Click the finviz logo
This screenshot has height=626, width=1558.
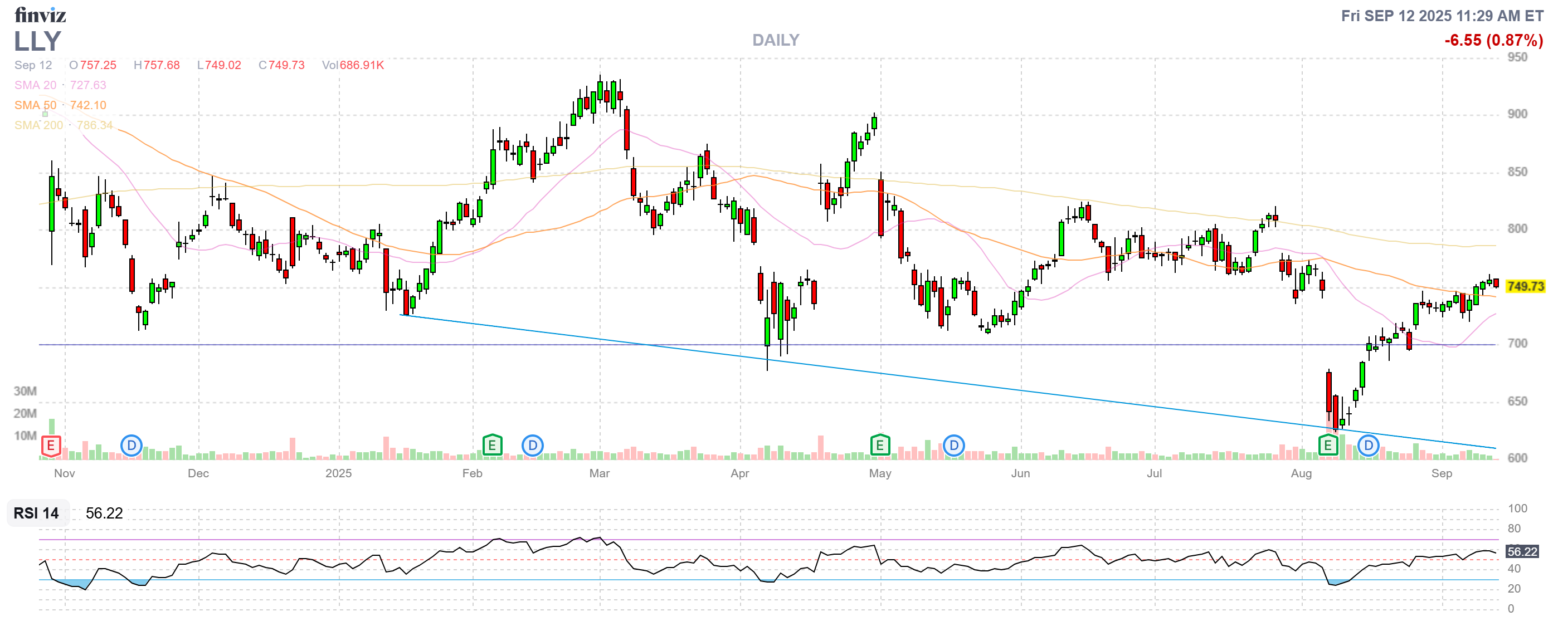click(40, 14)
